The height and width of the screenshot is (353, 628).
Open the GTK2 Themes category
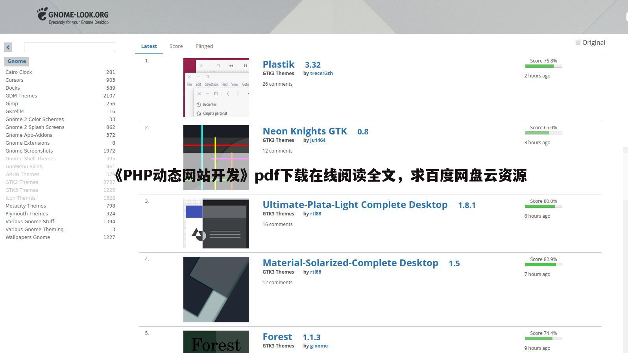22,182
